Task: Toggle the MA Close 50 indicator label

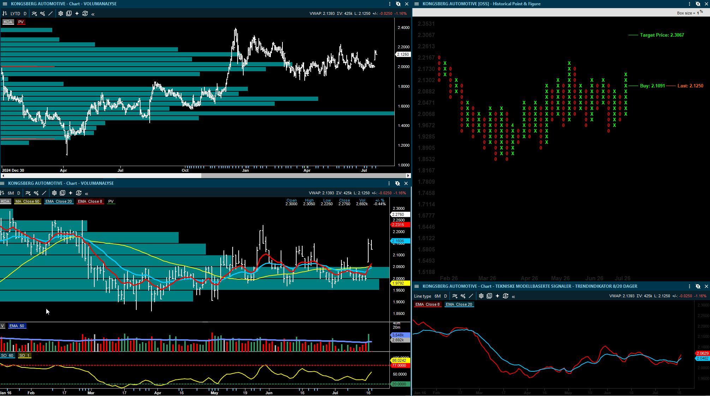Action: tap(28, 201)
